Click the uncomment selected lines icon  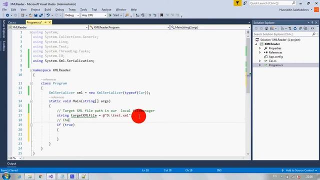(x=154, y=15)
